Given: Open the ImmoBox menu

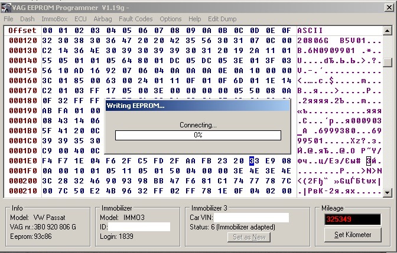Looking at the screenshot, I should 54,19.
